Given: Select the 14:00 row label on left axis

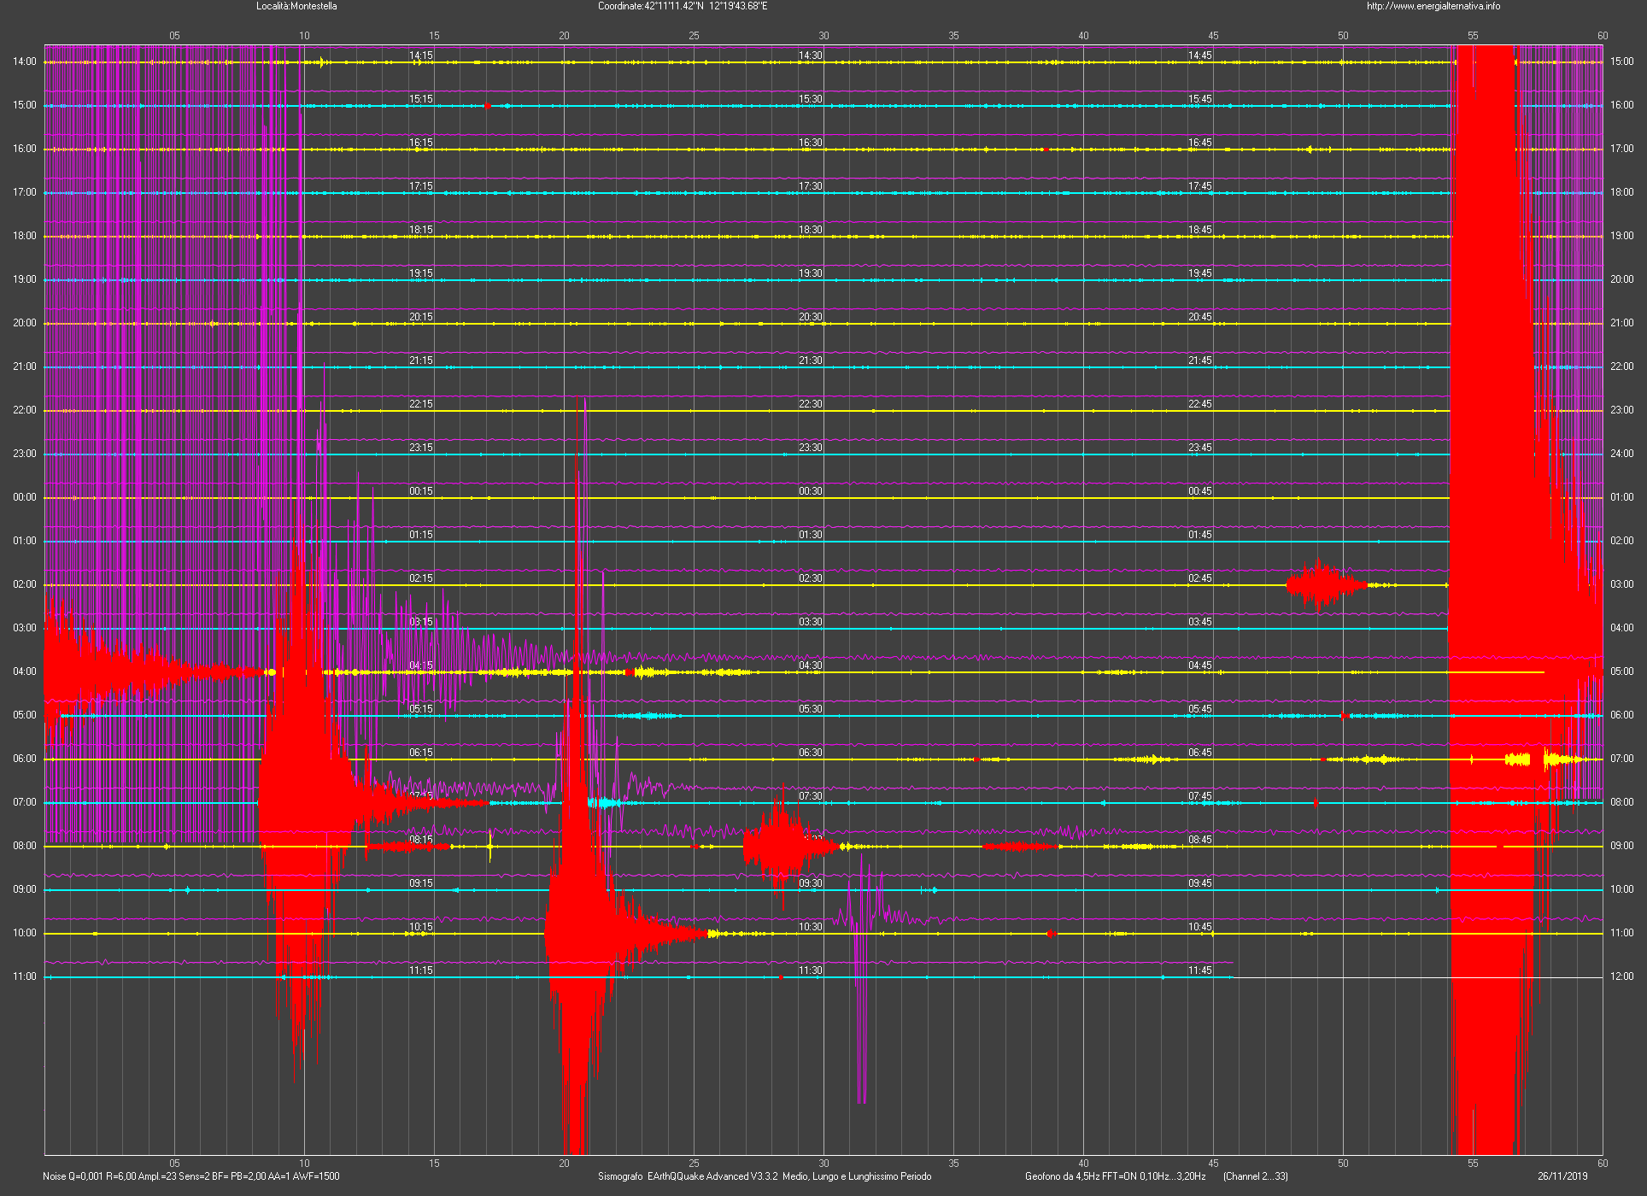Looking at the screenshot, I should 24,62.
